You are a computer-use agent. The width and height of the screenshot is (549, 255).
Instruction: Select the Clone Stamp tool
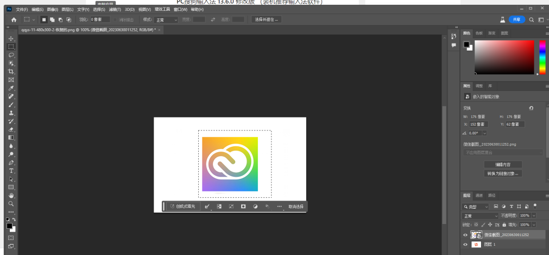11,113
